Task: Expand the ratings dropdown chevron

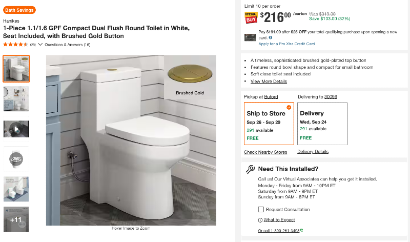Action: pos(40,45)
